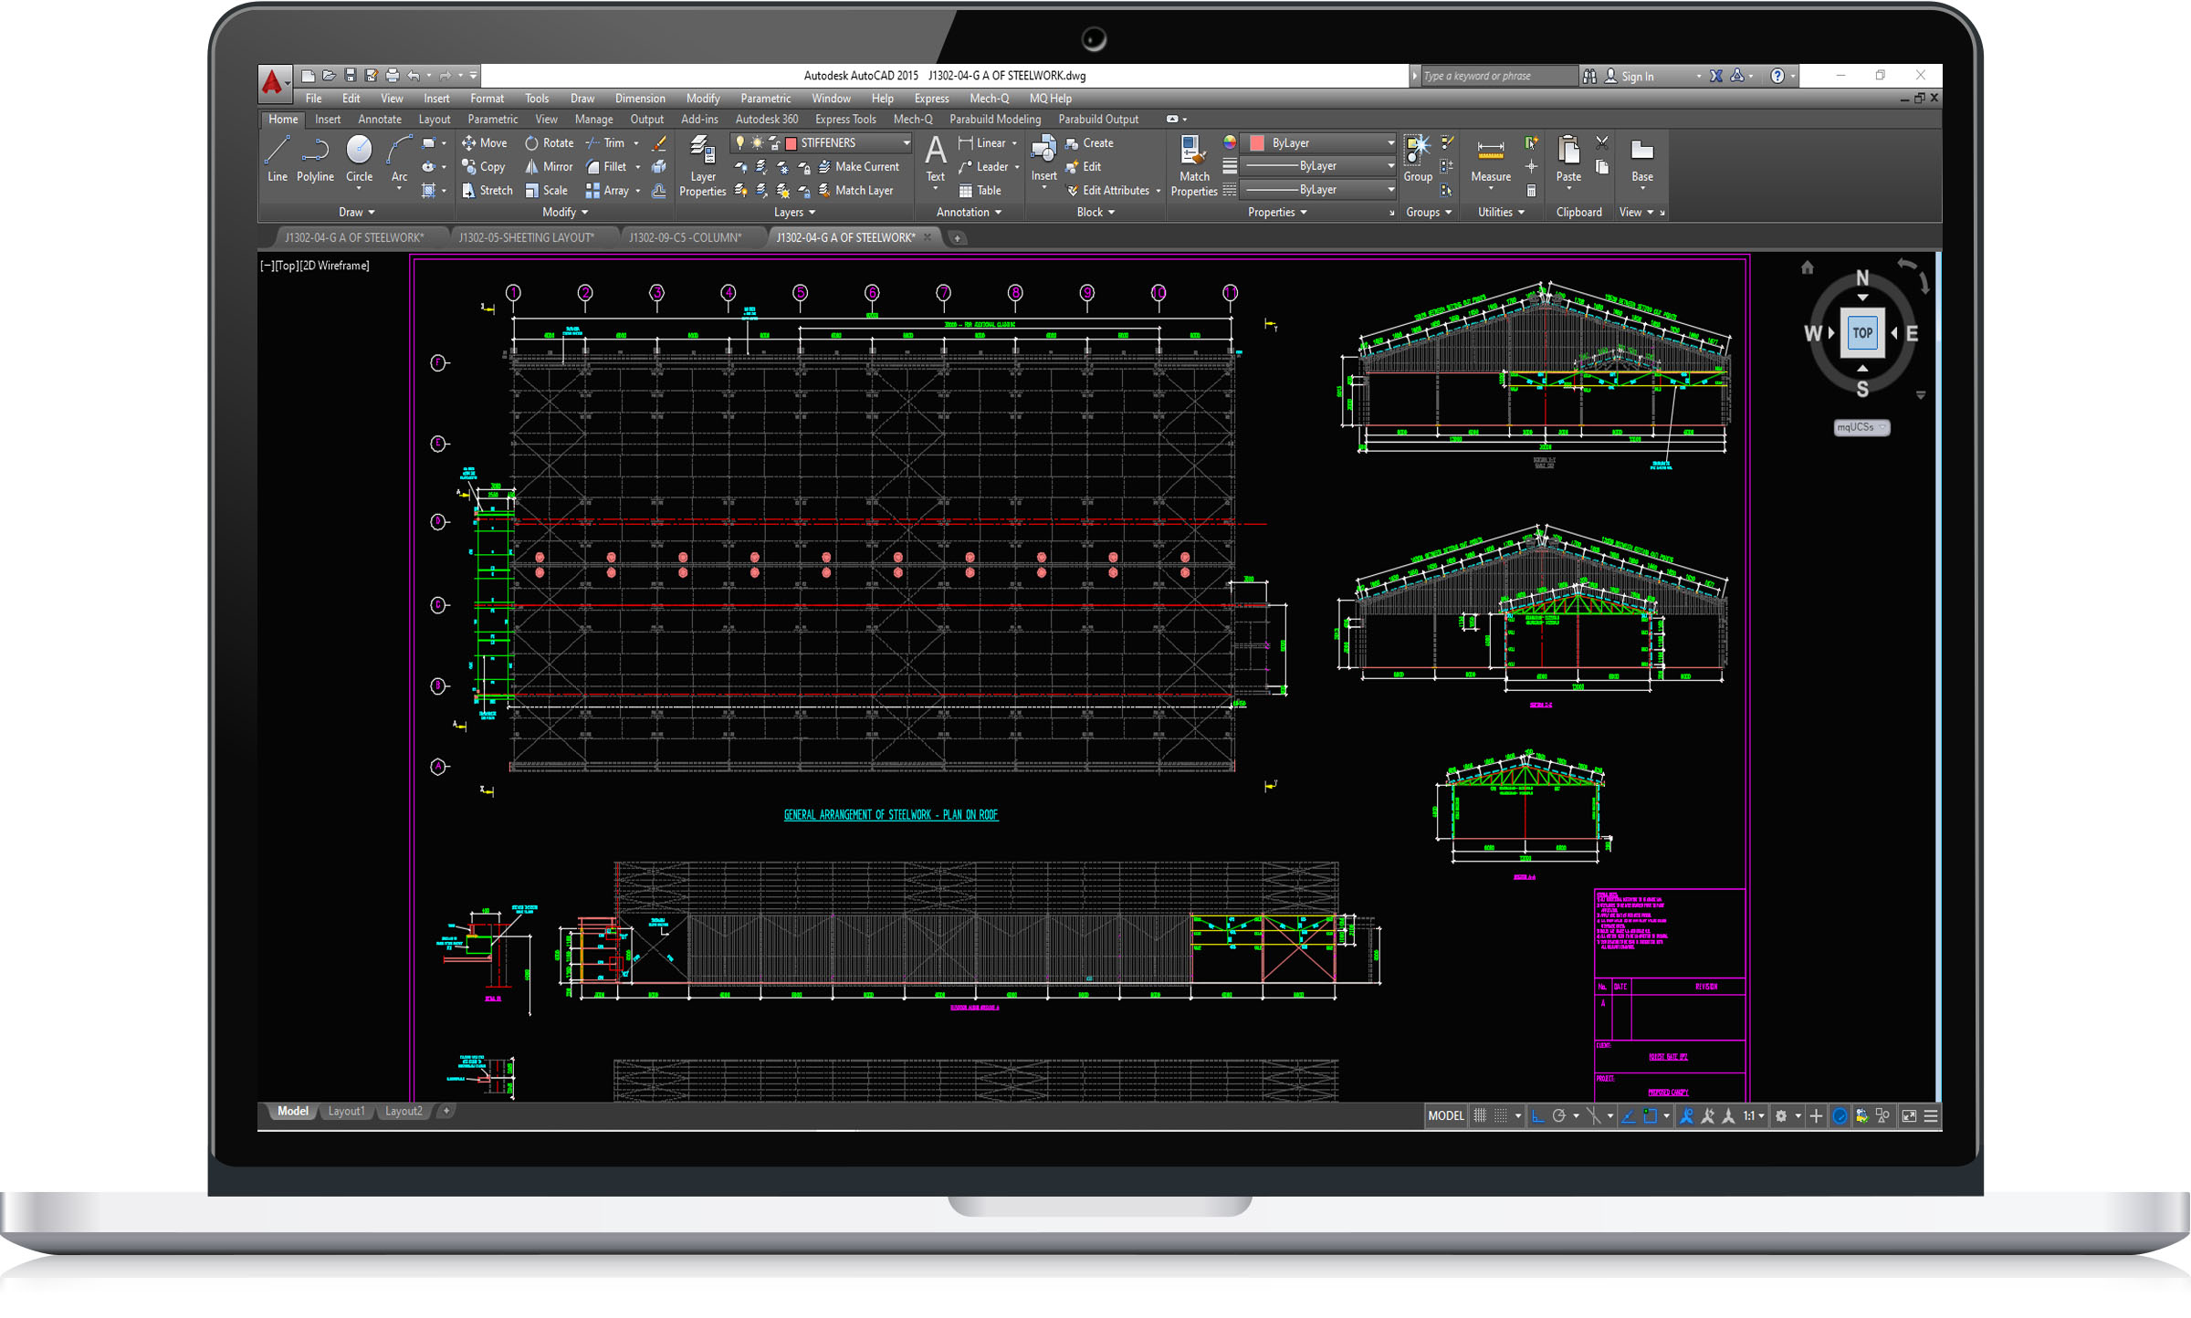
Task: Open the Layer Properties manager
Action: tap(702, 166)
